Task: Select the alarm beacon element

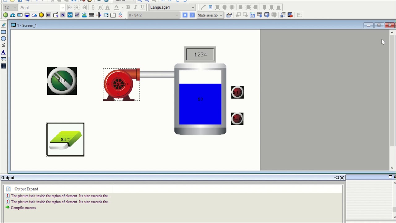Action: tap(84, 15)
